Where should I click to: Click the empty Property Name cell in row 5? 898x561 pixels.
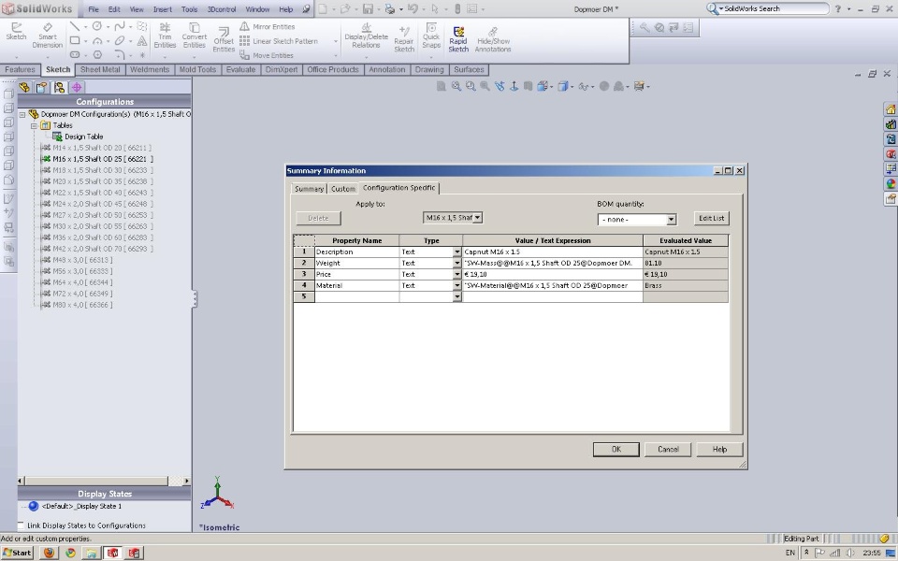[x=356, y=296]
